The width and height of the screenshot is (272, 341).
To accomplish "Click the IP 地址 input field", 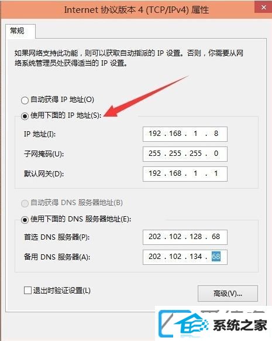I will [185, 134].
